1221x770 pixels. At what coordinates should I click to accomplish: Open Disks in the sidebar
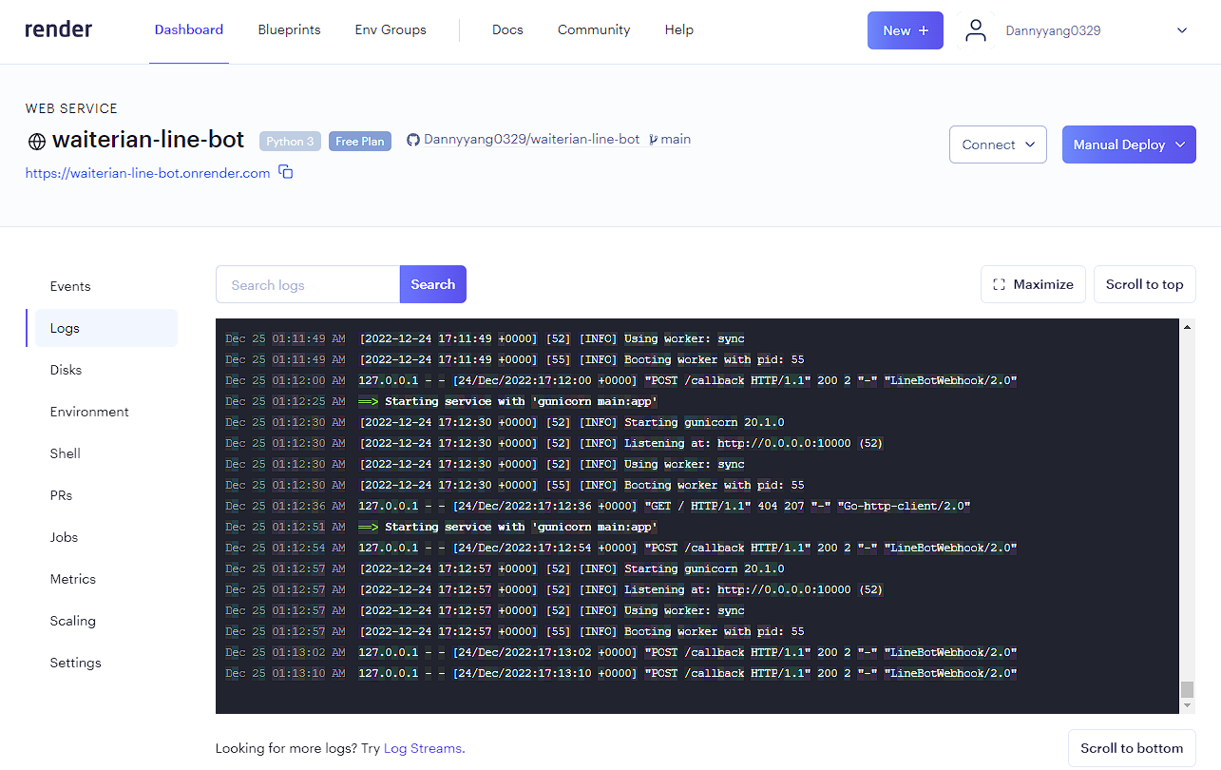[66, 370]
